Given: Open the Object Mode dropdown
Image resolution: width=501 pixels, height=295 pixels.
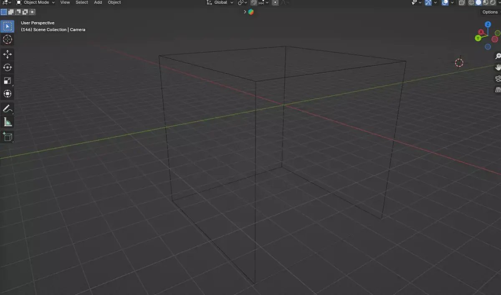Looking at the screenshot, I should point(35,2).
